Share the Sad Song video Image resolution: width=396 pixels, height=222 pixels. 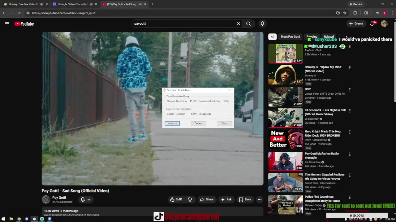pos(206,199)
